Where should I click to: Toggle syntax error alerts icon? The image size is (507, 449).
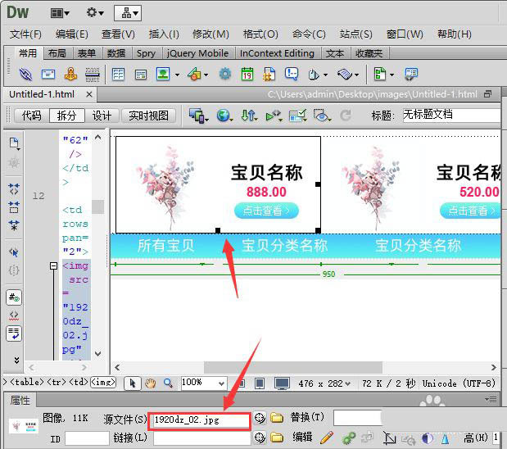14,315
